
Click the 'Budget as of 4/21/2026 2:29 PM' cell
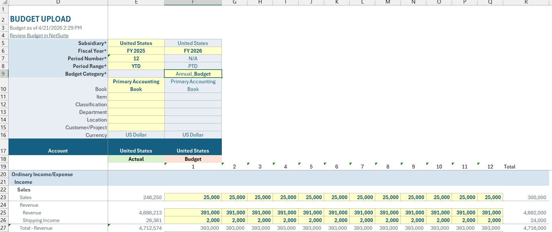46,28
